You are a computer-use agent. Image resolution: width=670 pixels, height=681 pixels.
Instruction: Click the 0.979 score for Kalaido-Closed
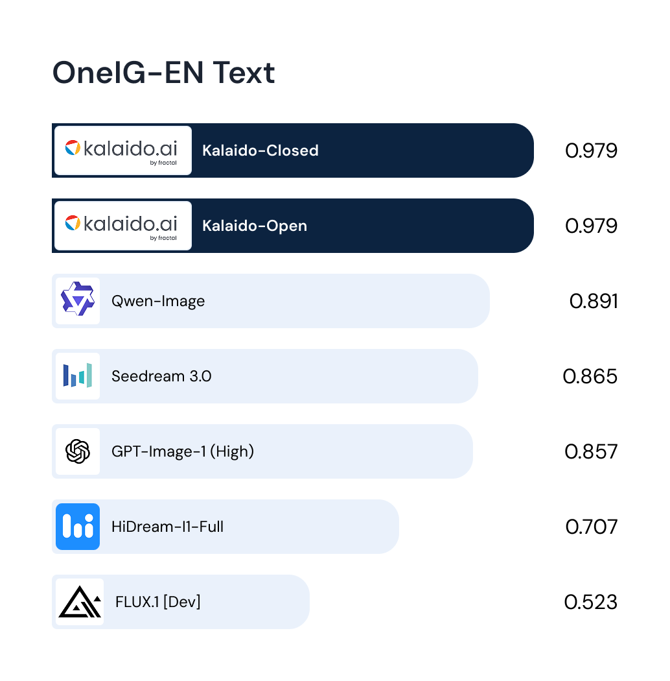[x=591, y=150]
